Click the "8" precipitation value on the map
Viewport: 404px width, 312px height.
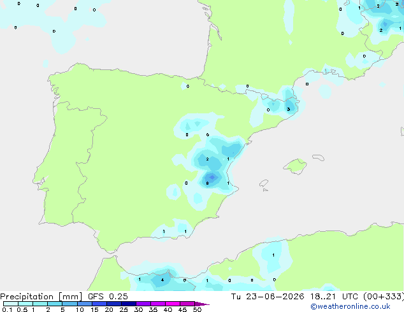pyautogui.click(x=207, y=183)
